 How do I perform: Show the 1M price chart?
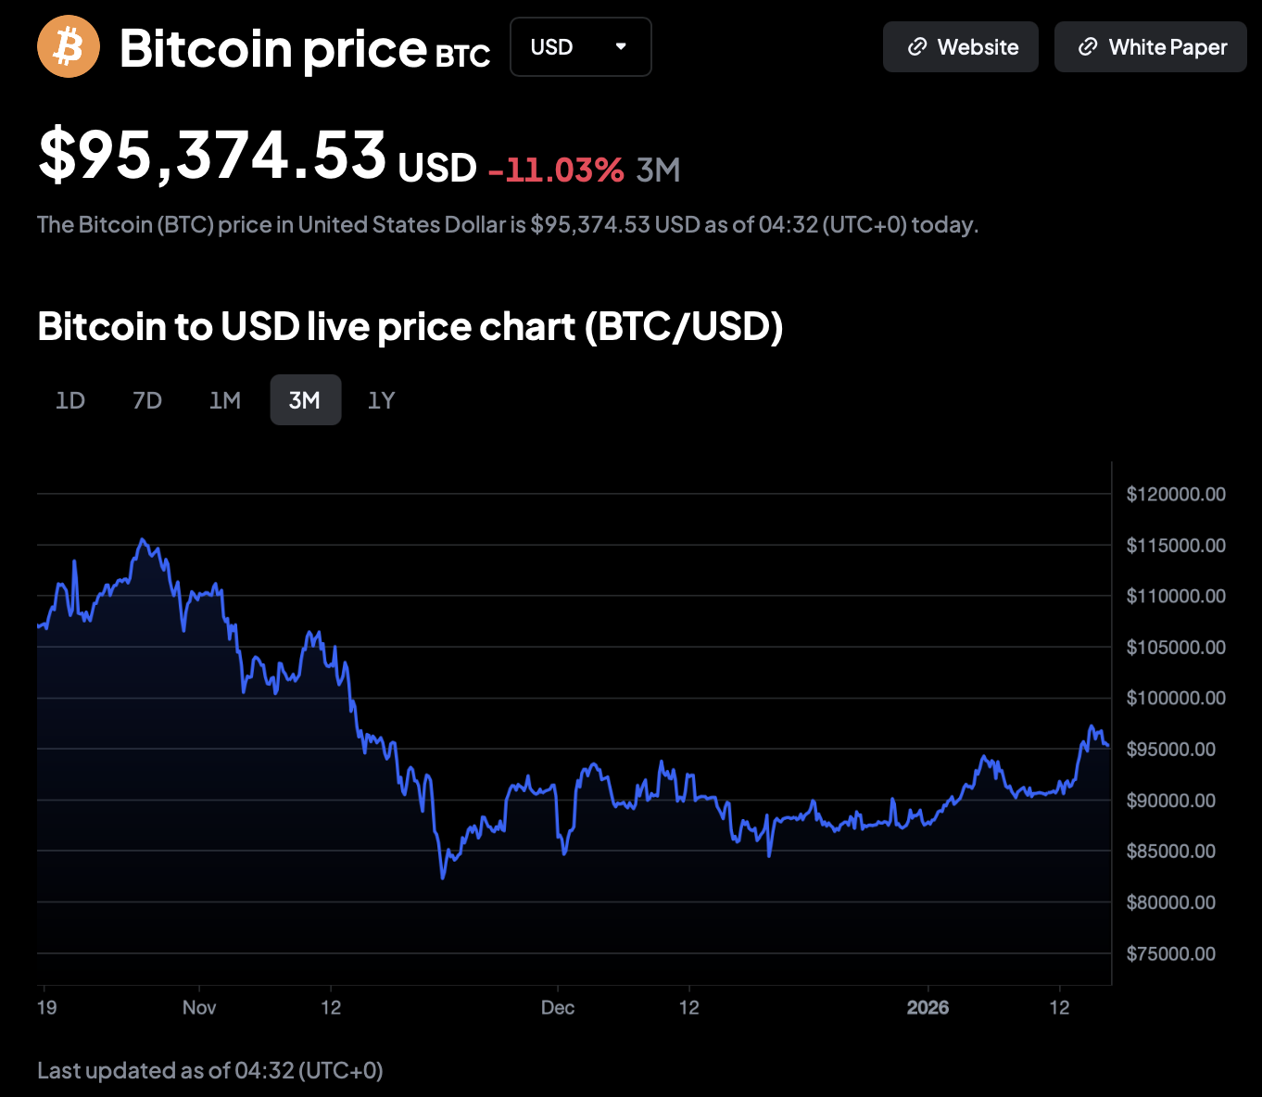pyautogui.click(x=225, y=400)
